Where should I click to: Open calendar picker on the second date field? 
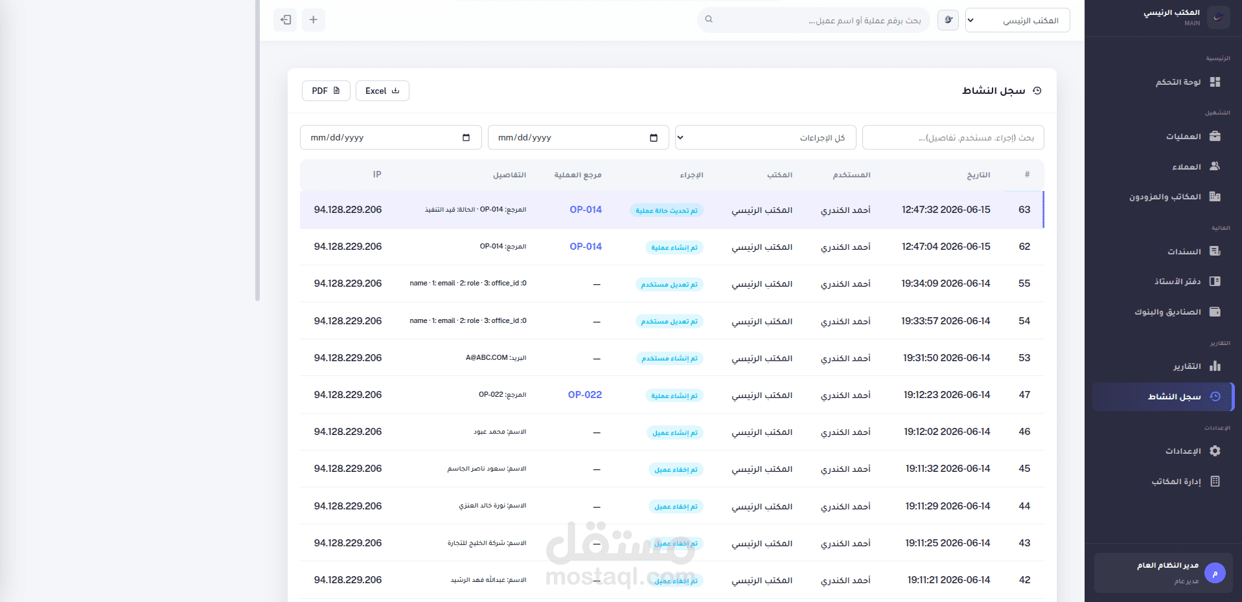point(466,138)
